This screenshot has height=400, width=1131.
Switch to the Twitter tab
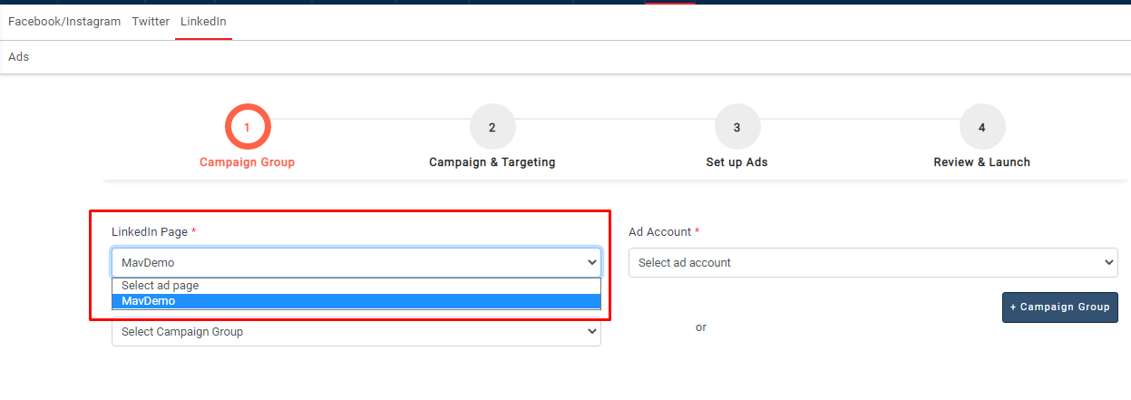coord(151,22)
